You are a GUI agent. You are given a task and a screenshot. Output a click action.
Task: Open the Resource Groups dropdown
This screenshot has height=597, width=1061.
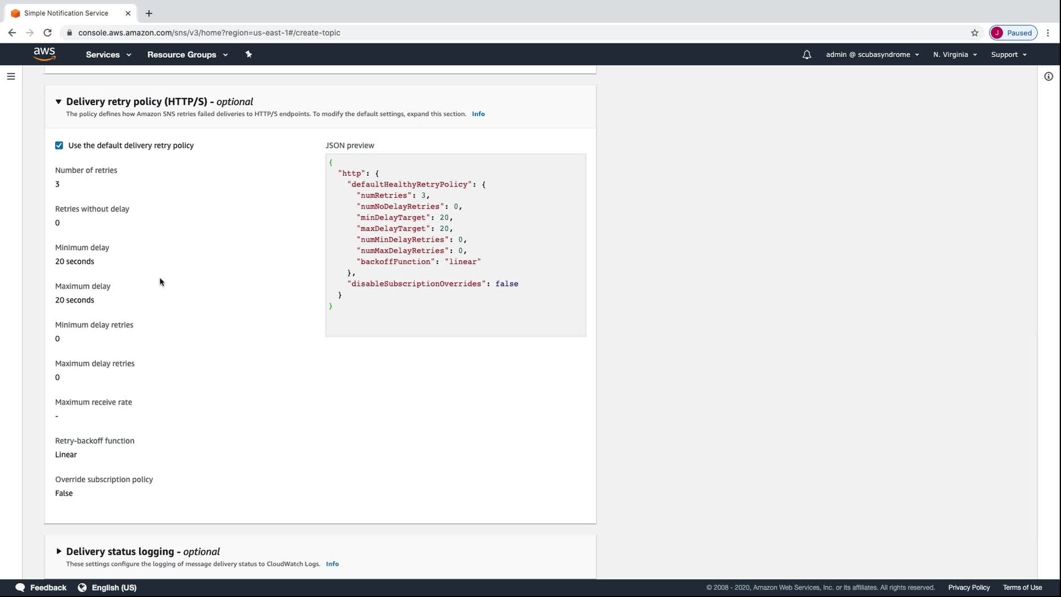[188, 55]
